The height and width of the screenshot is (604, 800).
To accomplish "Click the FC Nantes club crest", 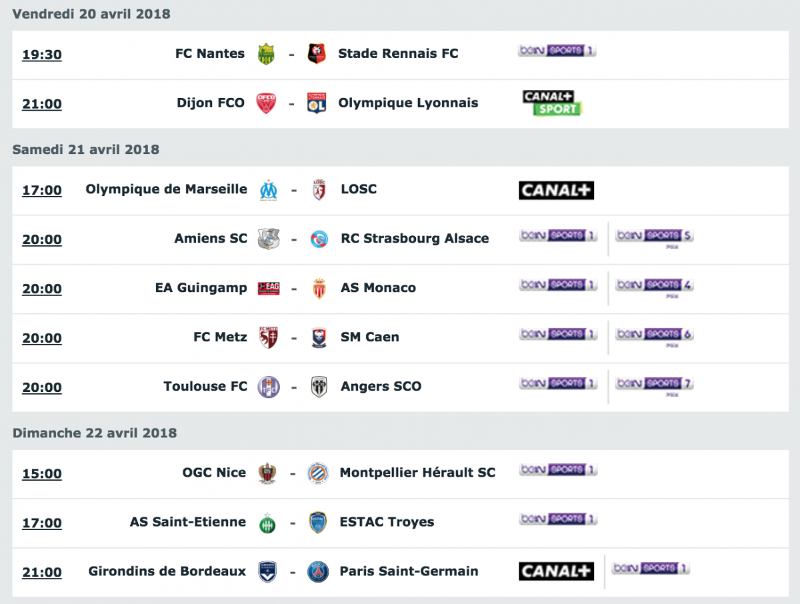I will 267,54.
